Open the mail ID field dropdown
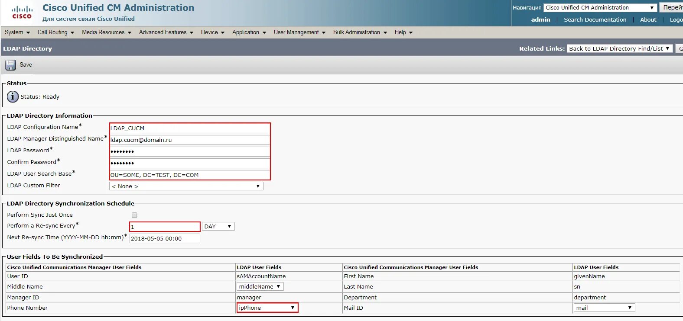683x321 pixels. (x=605, y=308)
